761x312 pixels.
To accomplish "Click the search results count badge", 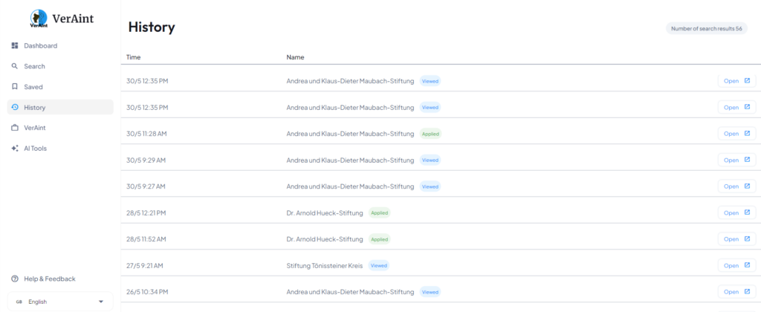I will click(x=706, y=28).
